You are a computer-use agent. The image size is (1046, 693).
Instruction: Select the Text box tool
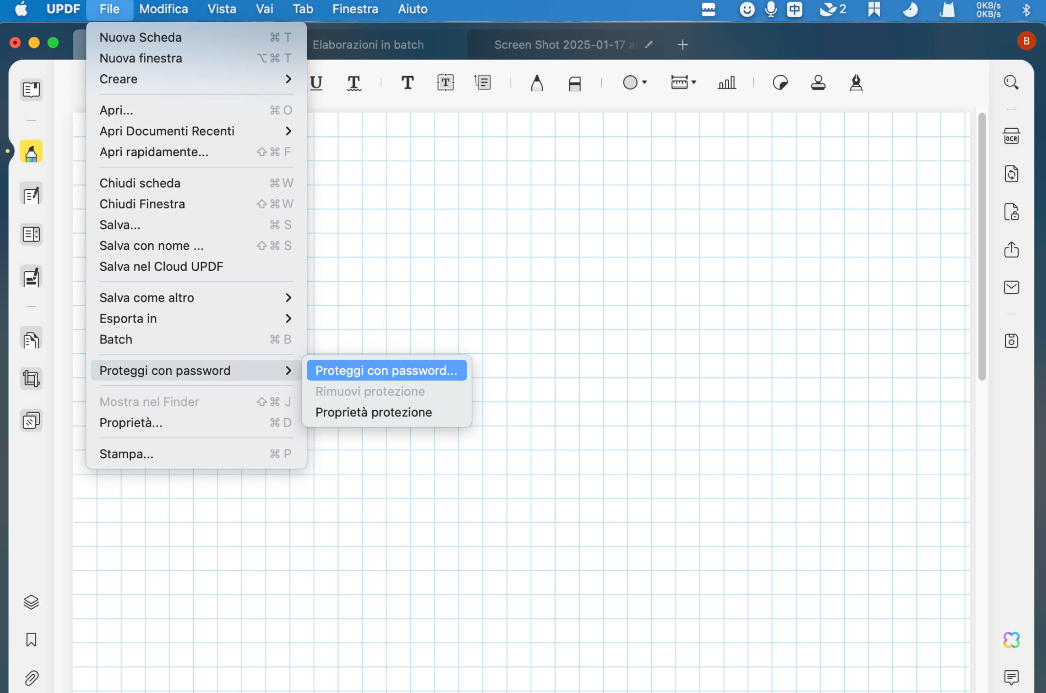pyautogui.click(x=445, y=83)
